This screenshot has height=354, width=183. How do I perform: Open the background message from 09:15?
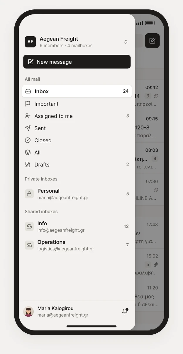click(150, 127)
